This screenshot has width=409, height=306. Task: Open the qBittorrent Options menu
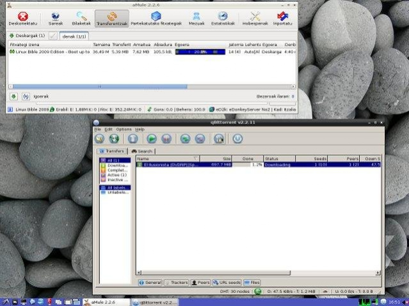coord(124,129)
